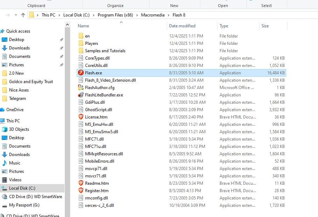Select My Passport (G:) drive
The width and height of the screenshot is (318, 217).
(x=24, y=205)
